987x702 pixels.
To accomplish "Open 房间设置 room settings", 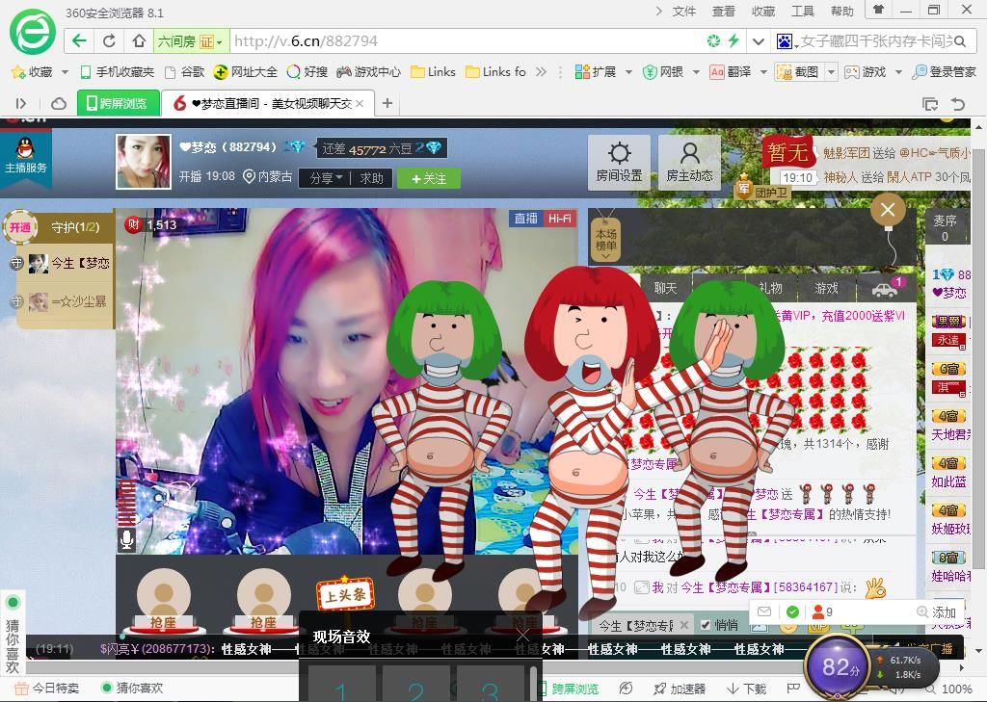I will [x=619, y=163].
